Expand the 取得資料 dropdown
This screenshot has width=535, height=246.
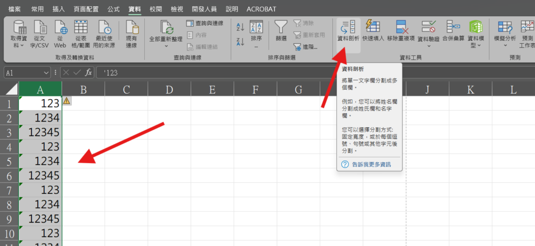point(21,46)
